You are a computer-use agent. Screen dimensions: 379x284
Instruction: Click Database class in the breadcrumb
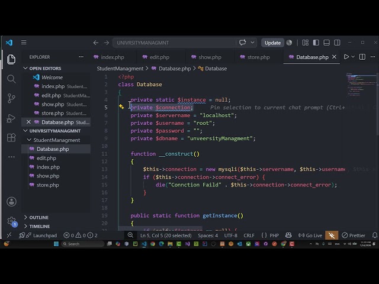coord(213,69)
